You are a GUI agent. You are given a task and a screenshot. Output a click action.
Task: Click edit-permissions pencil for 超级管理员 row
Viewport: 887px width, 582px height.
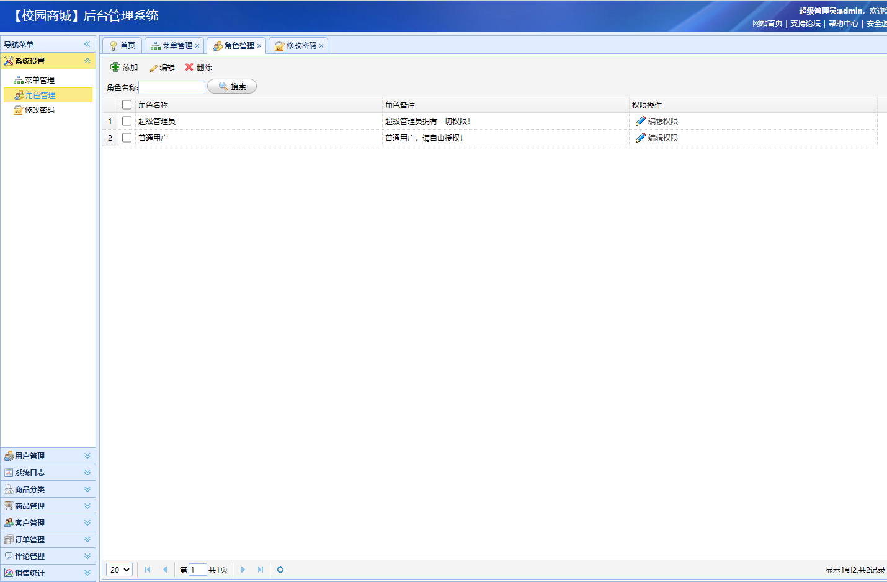point(641,121)
